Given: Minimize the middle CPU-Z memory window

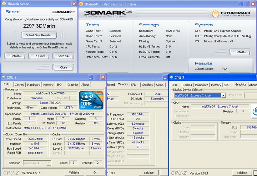Looking at the screenshot, I should click(x=165, y=77).
